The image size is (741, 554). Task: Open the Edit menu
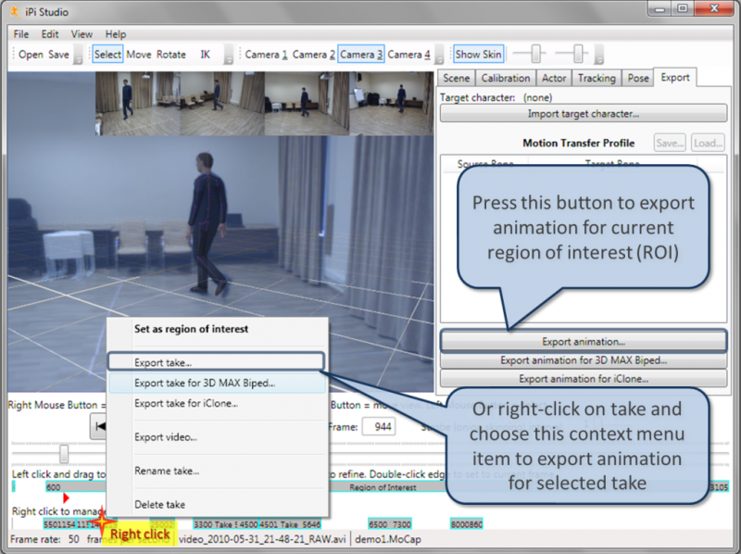click(50, 34)
